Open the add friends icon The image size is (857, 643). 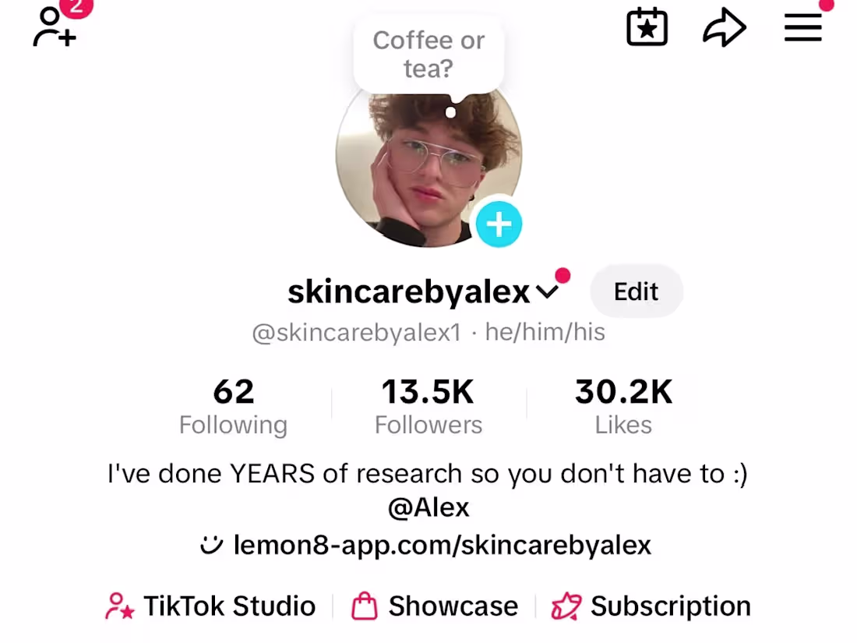[54, 28]
